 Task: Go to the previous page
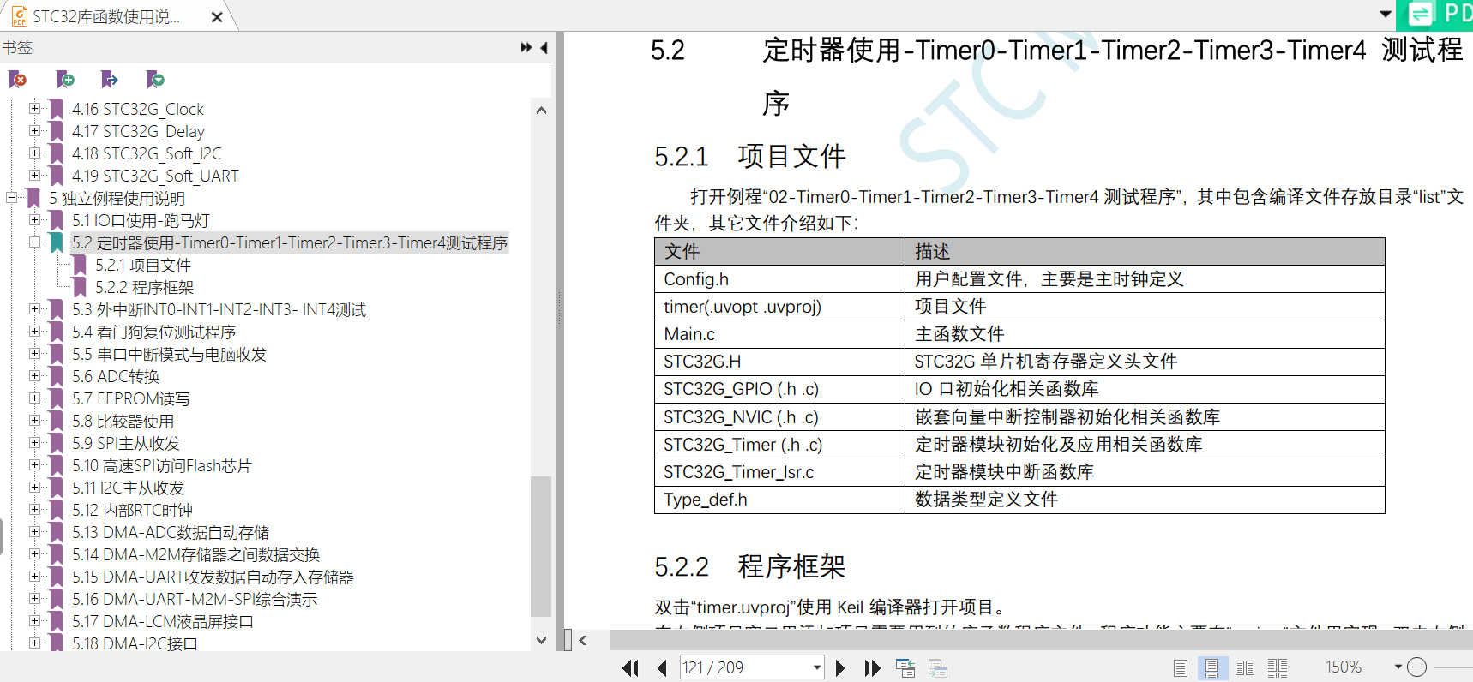pos(662,667)
